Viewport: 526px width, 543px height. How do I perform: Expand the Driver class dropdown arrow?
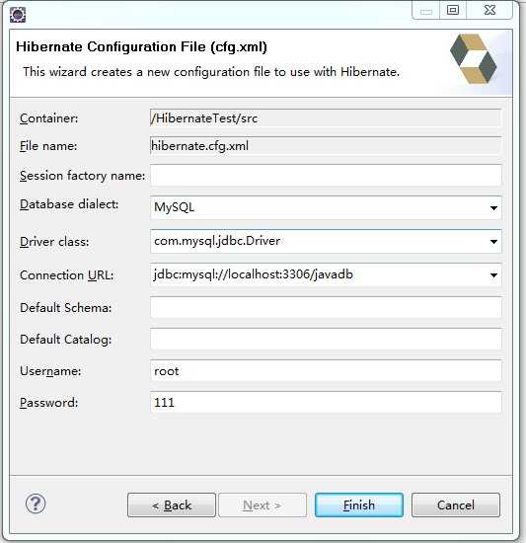click(493, 241)
